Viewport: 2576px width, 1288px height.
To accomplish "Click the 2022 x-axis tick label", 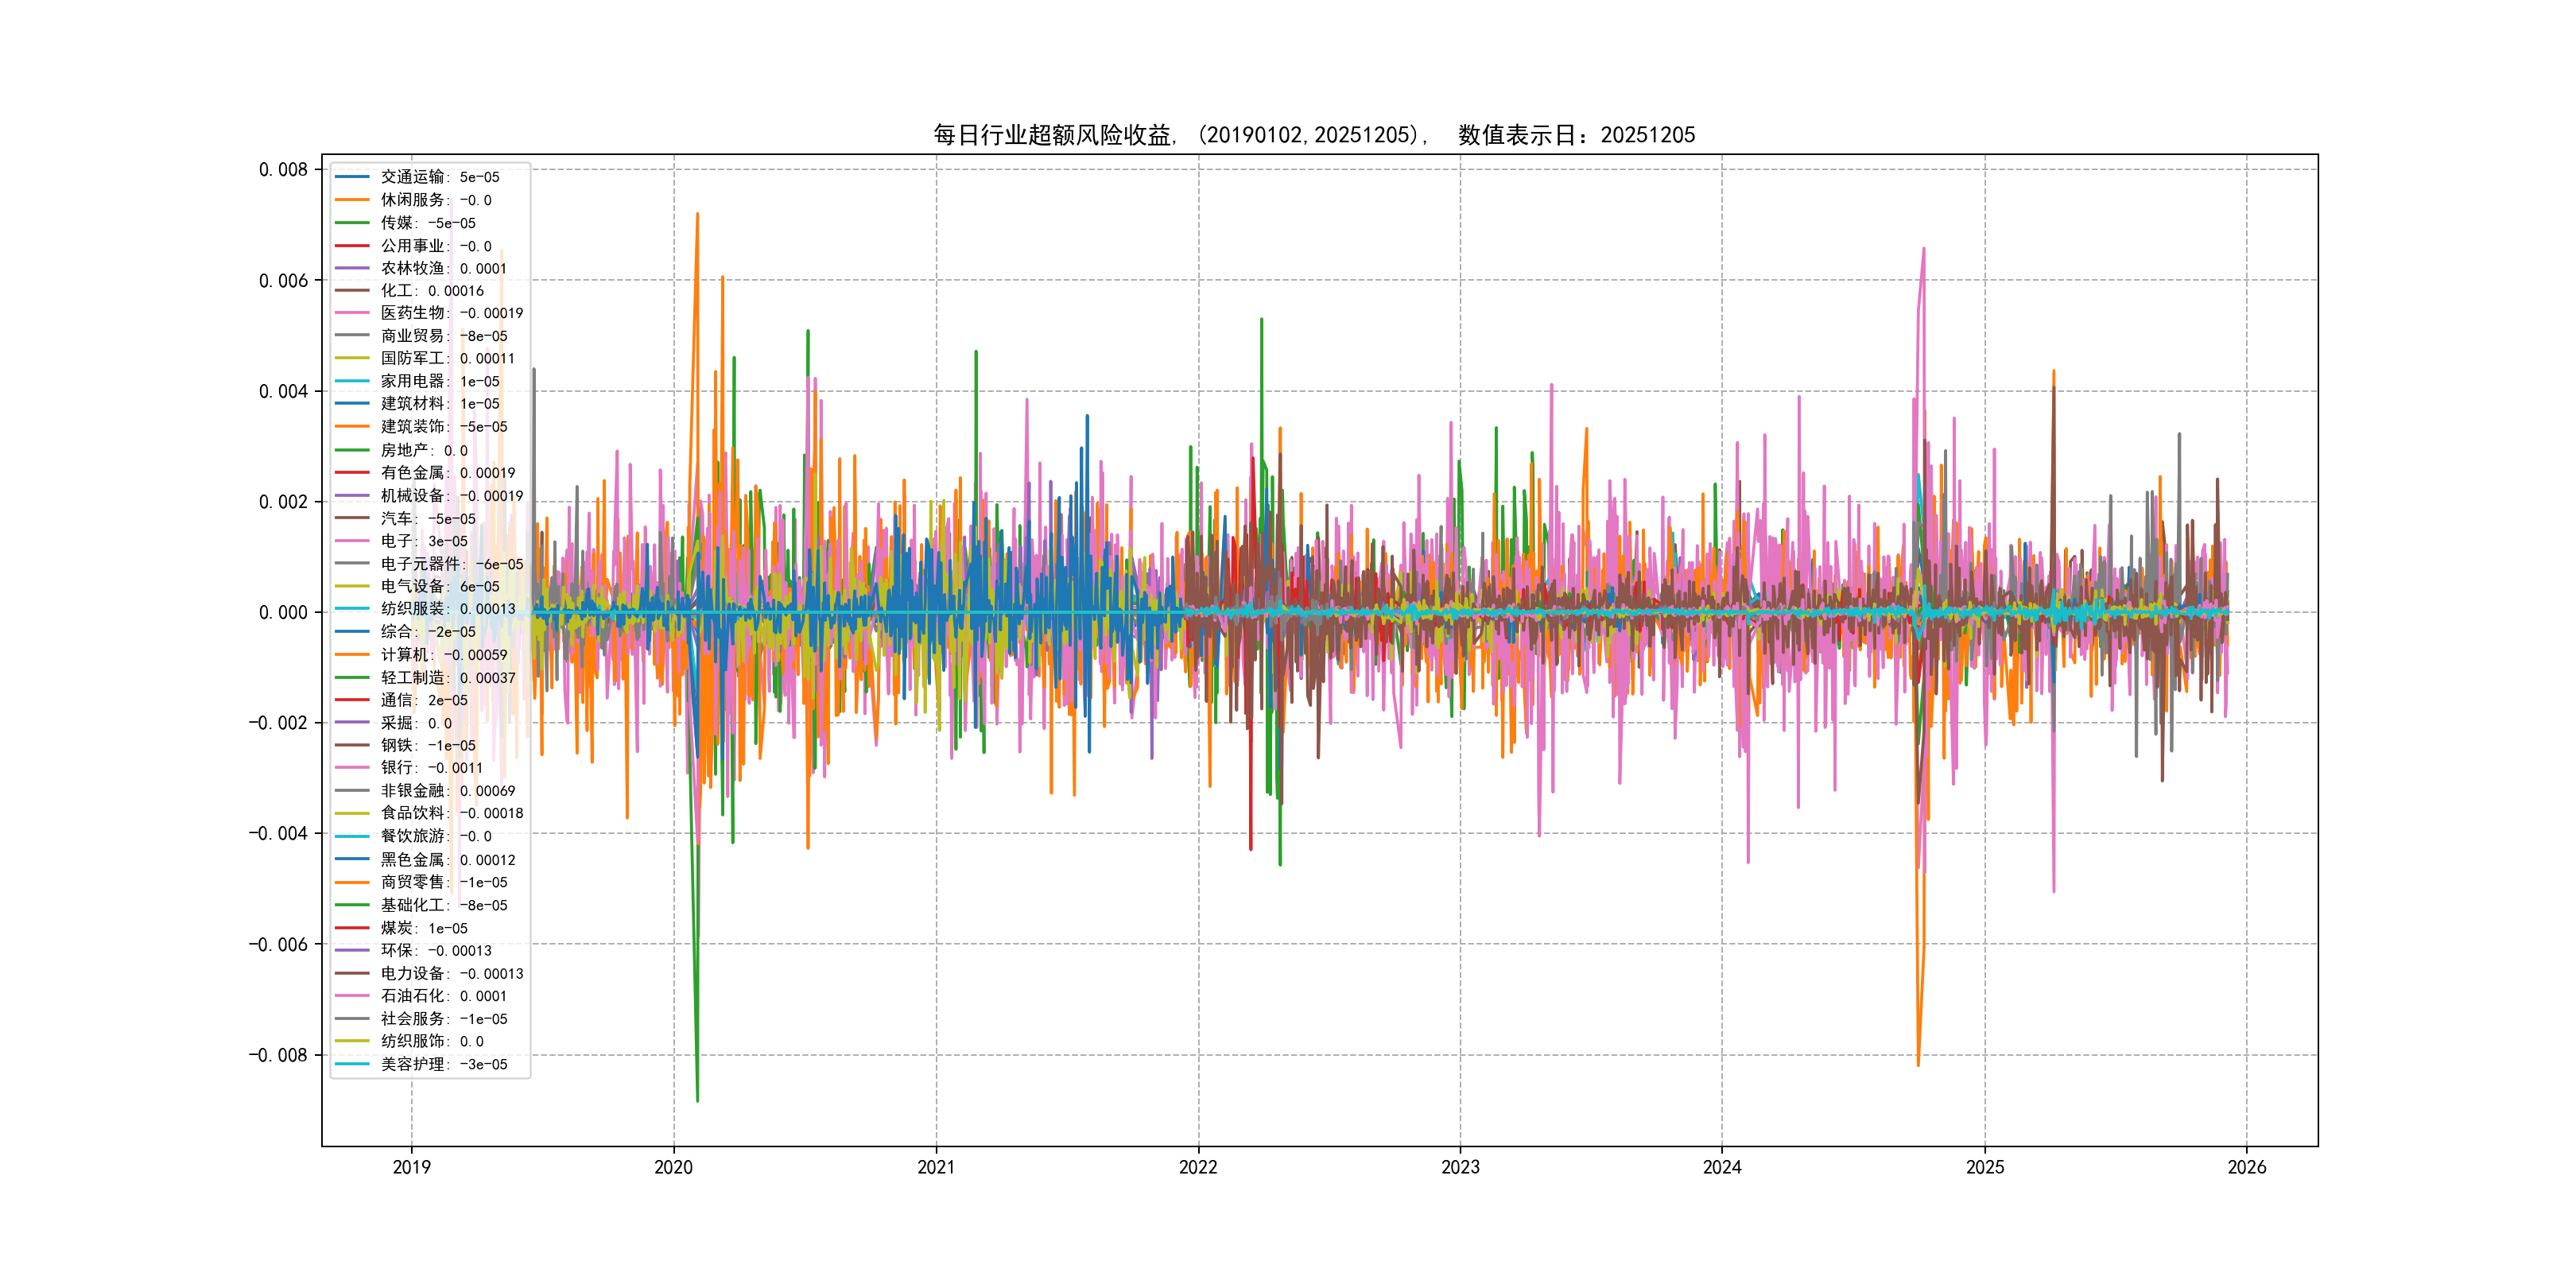I will point(1197,1167).
